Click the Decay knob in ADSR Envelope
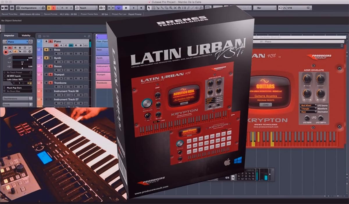 click(x=320, y=79)
